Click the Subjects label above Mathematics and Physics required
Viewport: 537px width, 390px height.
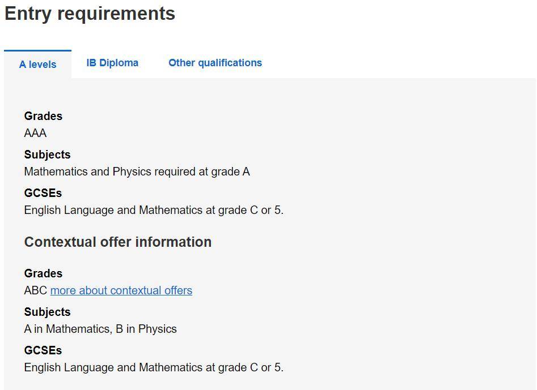pyautogui.click(x=47, y=155)
